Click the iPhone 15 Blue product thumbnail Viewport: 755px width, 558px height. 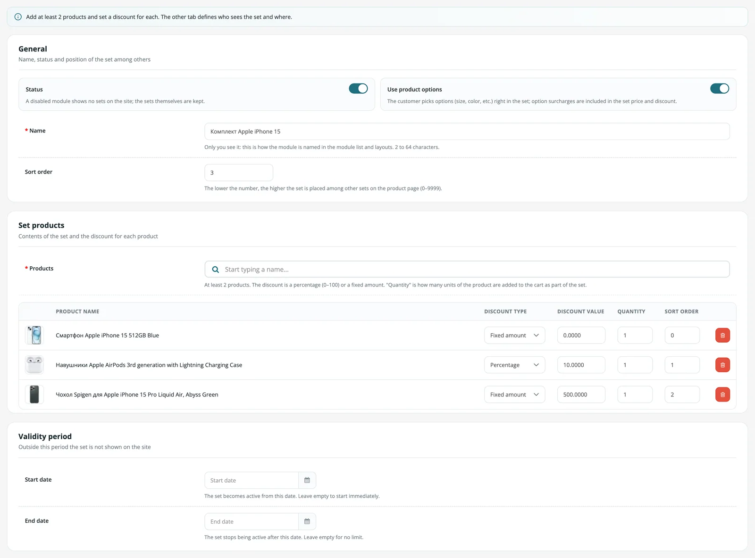click(x=34, y=335)
